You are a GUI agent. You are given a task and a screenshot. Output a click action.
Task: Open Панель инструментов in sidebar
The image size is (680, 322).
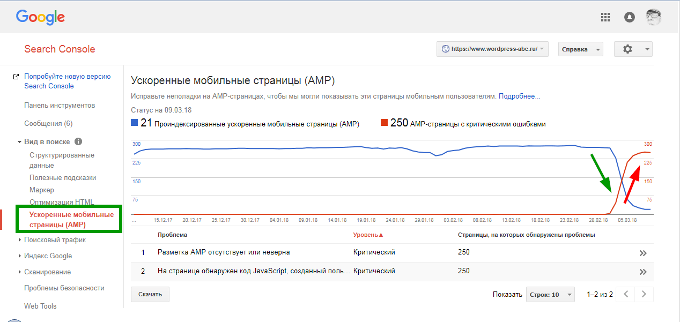point(60,106)
